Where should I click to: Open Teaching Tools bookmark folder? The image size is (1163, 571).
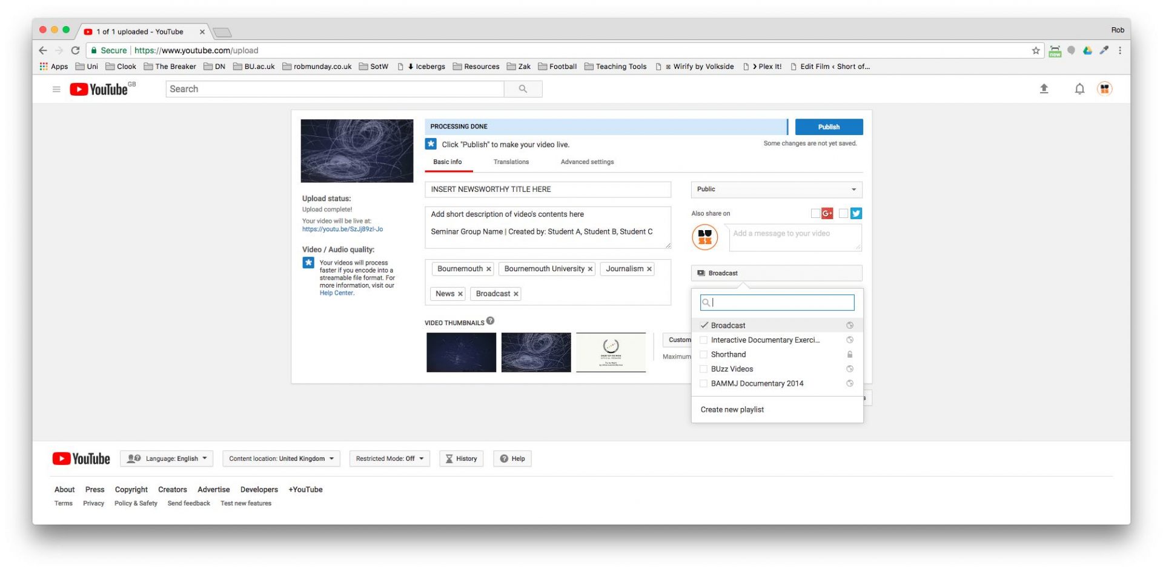(615, 67)
